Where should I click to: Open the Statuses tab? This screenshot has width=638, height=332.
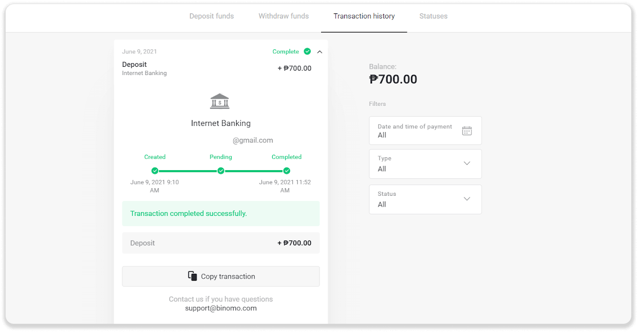pos(433,16)
